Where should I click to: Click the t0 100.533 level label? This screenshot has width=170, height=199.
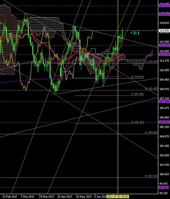[x=151, y=176]
